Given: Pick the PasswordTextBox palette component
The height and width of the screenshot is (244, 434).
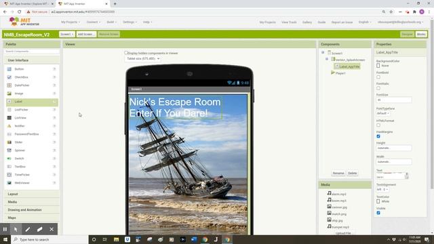Looking at the screenshot, I should pyautogui.click(x=32, y=134).
